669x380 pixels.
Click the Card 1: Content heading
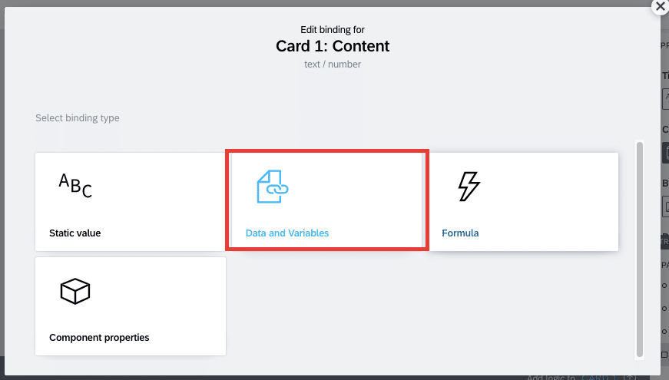pyautogui.click(x=333, y=46)
